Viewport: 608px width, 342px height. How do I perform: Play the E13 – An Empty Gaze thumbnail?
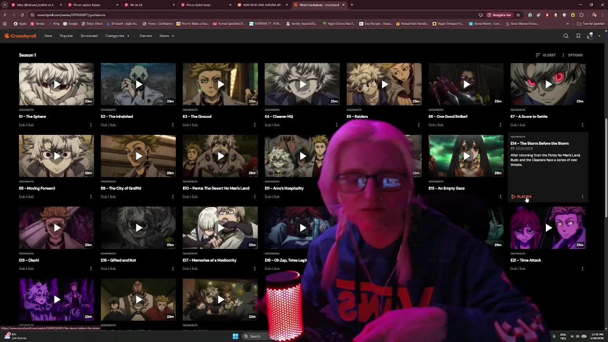pos(466,156)
